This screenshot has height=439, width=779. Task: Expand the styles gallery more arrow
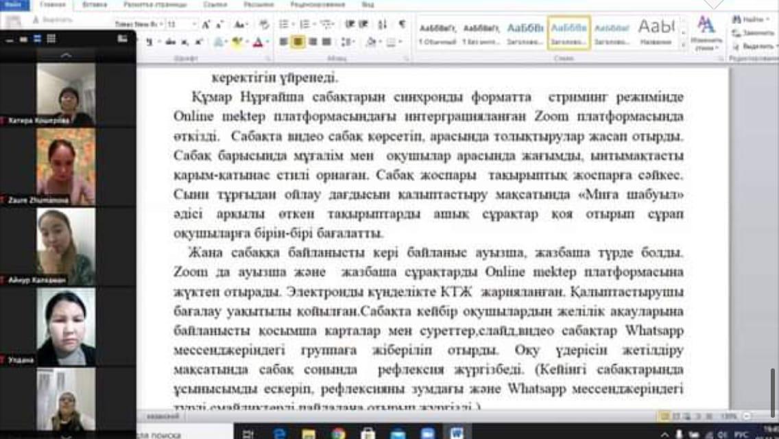click(683, 45)
